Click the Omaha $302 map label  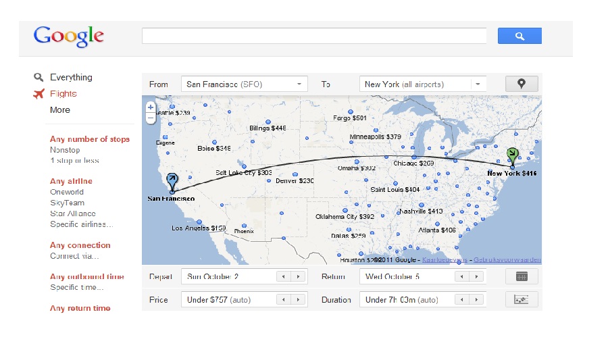click(x=357, y=168)
